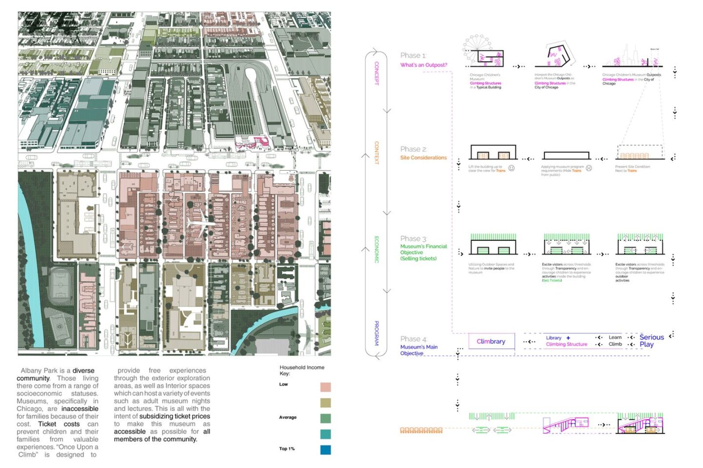Click the Average label in the income key

point(288,417)
